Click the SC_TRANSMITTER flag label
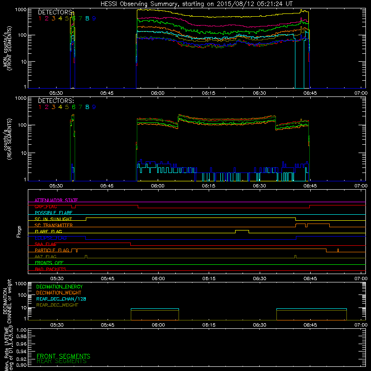 point(54,225)
